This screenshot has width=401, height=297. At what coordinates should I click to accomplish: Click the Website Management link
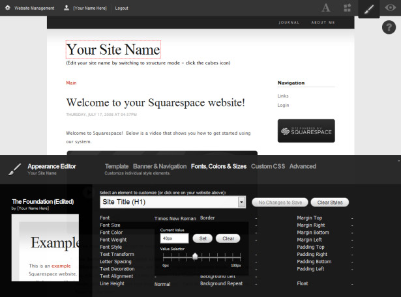35,8
